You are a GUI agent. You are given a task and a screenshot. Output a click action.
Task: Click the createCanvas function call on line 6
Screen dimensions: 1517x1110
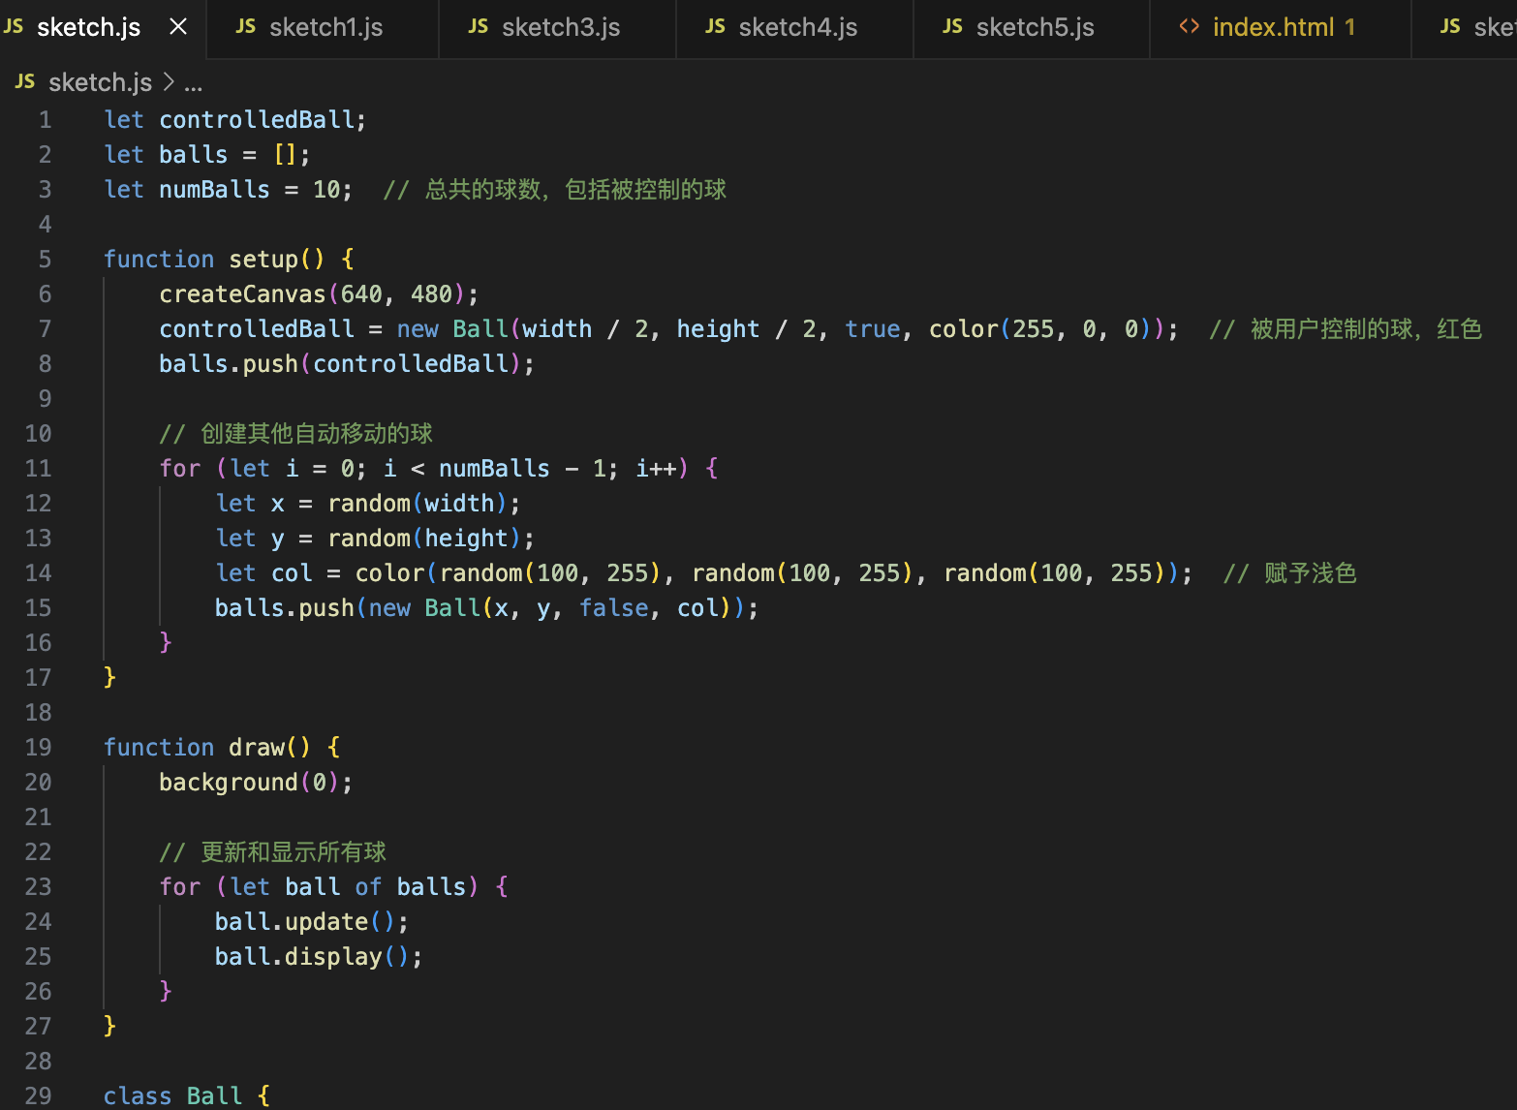click(241, 293)
